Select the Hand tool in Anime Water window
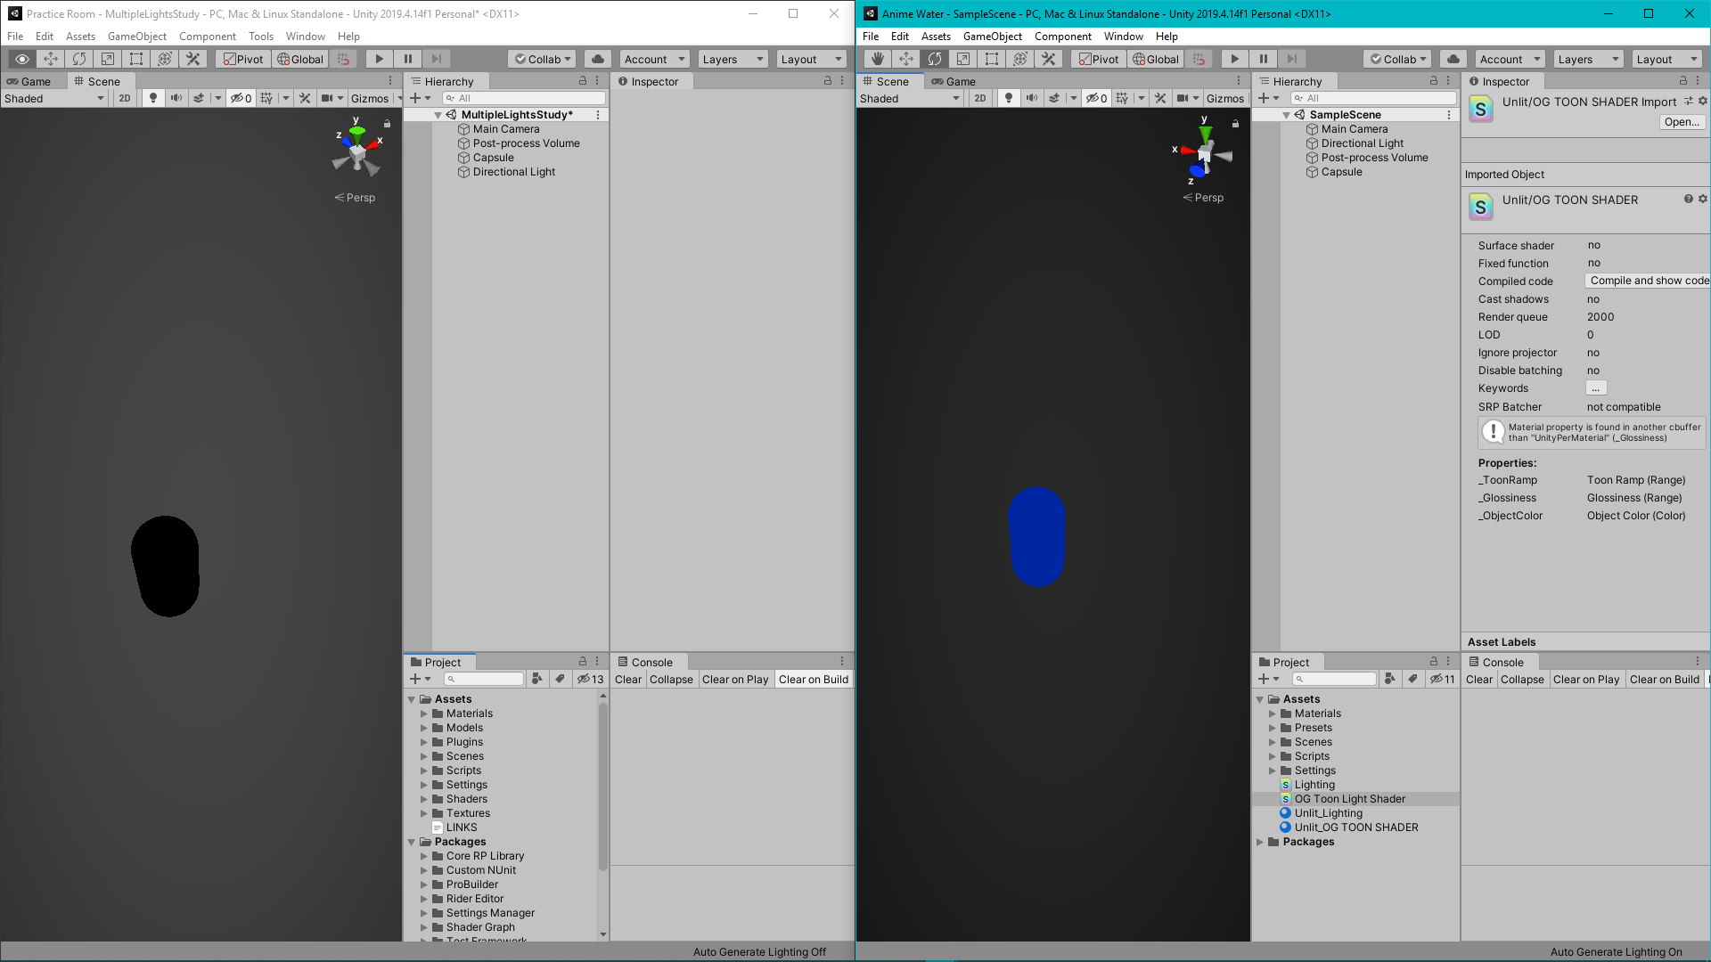This screenshot has height=962, width=1711. (877, 59)
